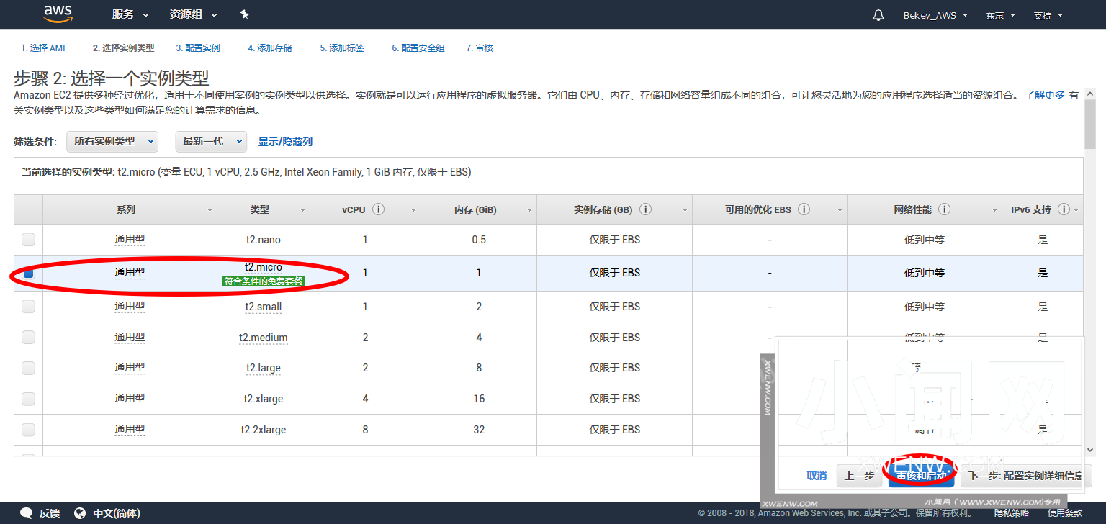Show info for 实例存储 (GB) column

coord(645,209)
